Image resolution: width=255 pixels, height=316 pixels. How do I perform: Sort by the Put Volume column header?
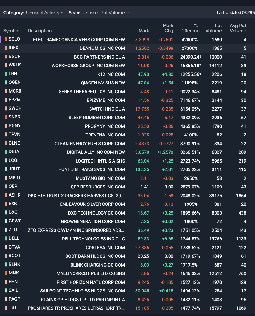pyautogui.click(x=214, y=28)
